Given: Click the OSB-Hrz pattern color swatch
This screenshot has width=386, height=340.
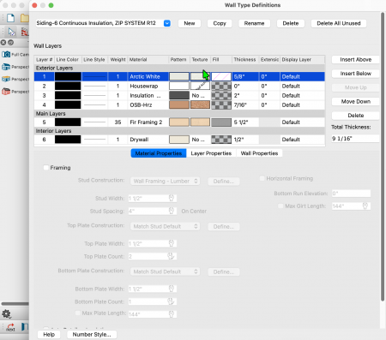Looking at the screenshot, I should click(179, 104).
